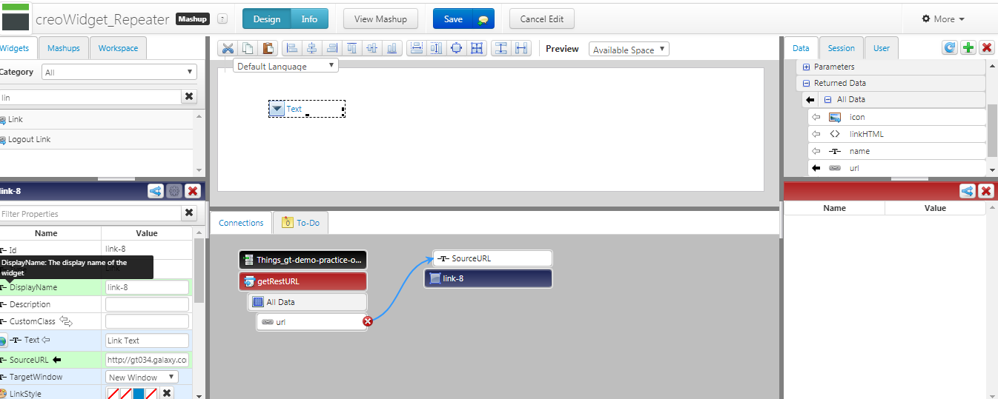Open the Category dropdown
This screenshot has width=998, height=399.
tap(119, 73)
